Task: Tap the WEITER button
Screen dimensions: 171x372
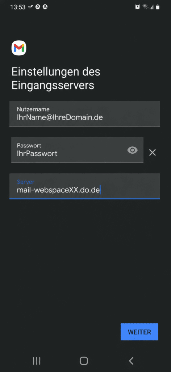Action: click(x=139, y=332)
